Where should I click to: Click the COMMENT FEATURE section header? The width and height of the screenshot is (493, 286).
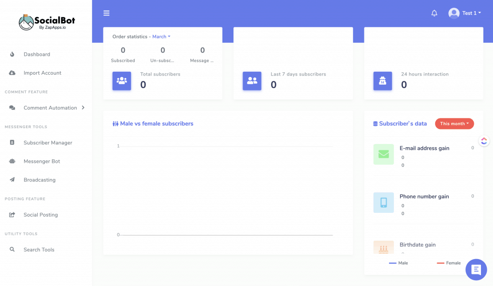pyautogui.click(x=26, y=92)
